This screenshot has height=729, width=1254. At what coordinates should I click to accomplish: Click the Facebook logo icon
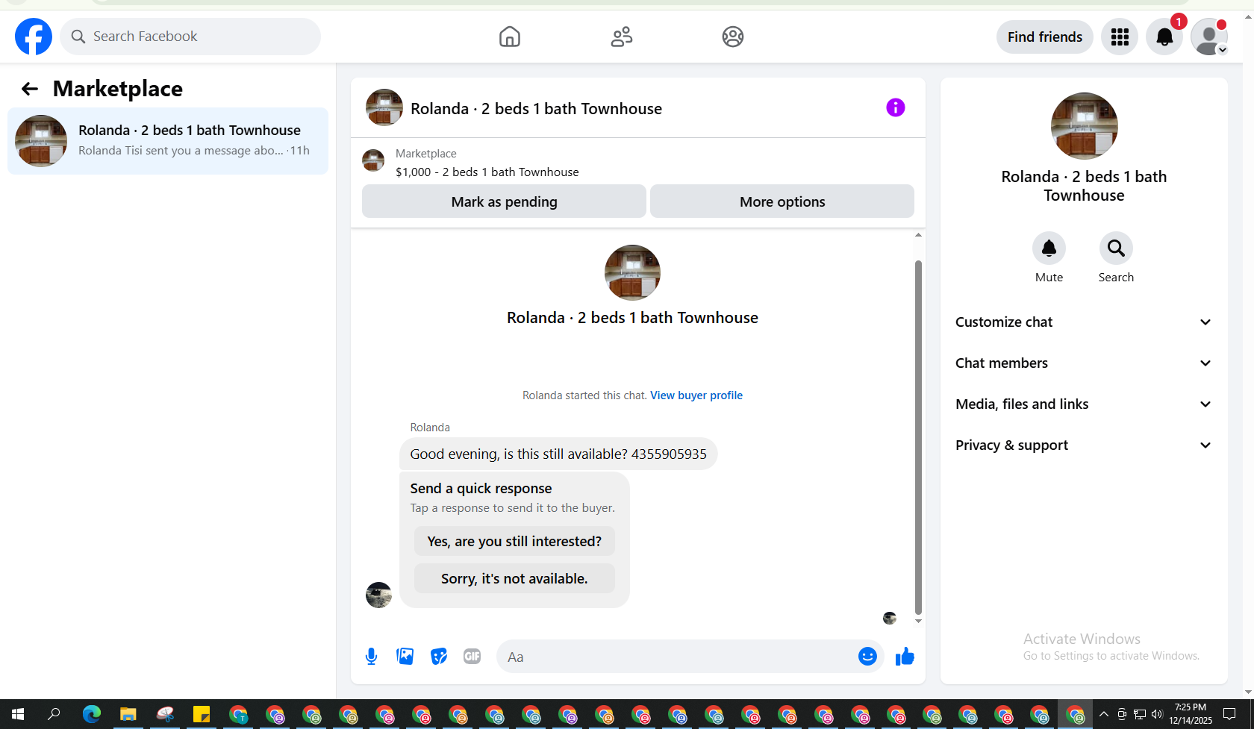coord(34,37)
